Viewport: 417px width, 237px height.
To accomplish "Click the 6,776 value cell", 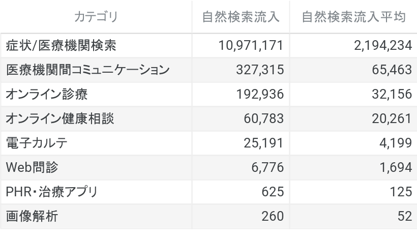I will coord(266,168).
